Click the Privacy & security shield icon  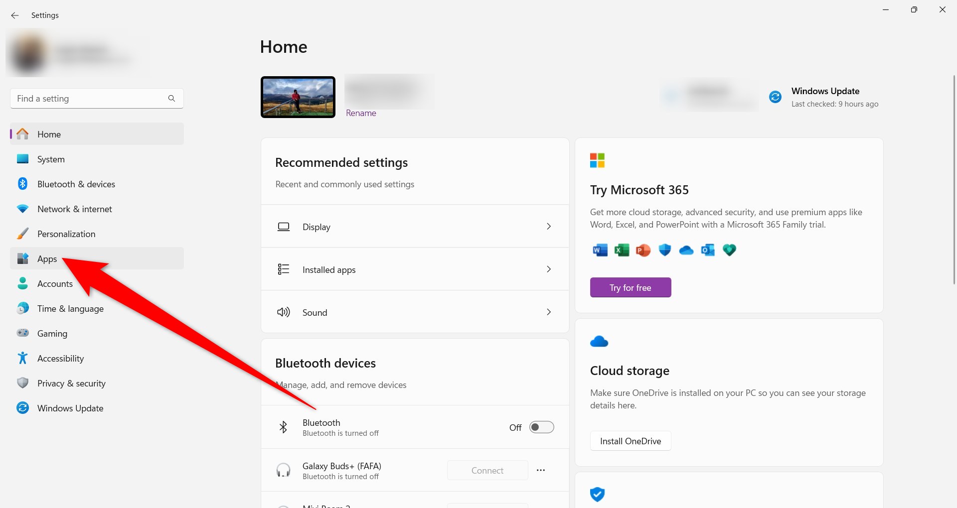pos(22,383)
